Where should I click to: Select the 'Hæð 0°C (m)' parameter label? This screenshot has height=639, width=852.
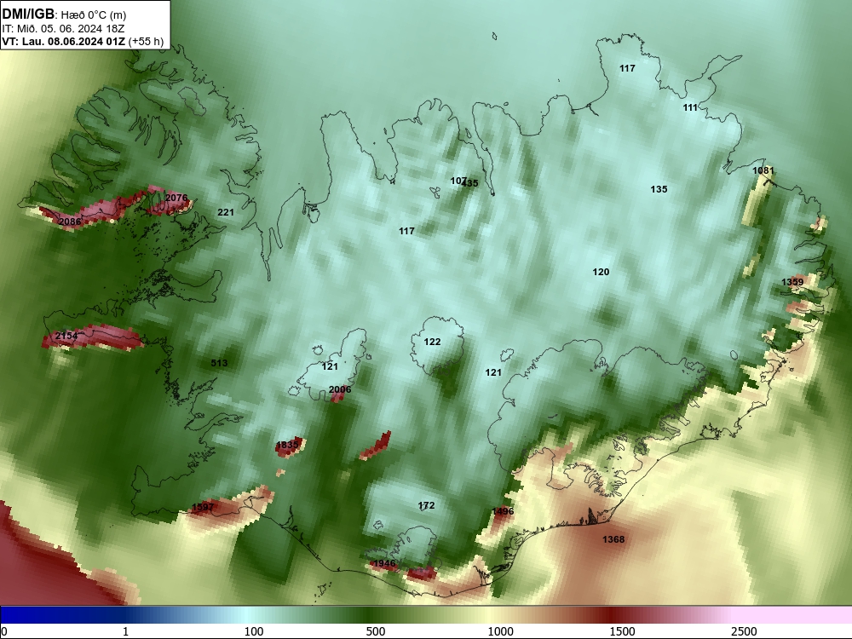tap(94, 15)
